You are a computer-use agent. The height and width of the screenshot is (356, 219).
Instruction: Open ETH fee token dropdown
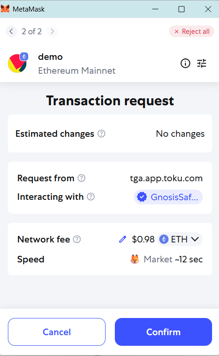[180, 239]
